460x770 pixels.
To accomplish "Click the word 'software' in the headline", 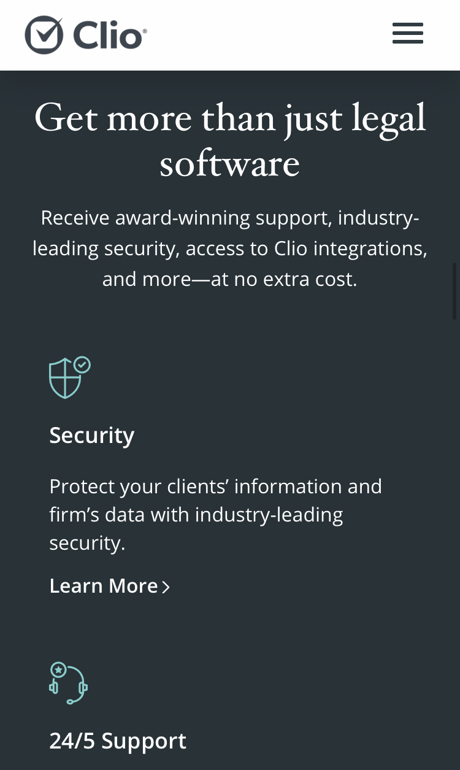I will tap(230, 163).
